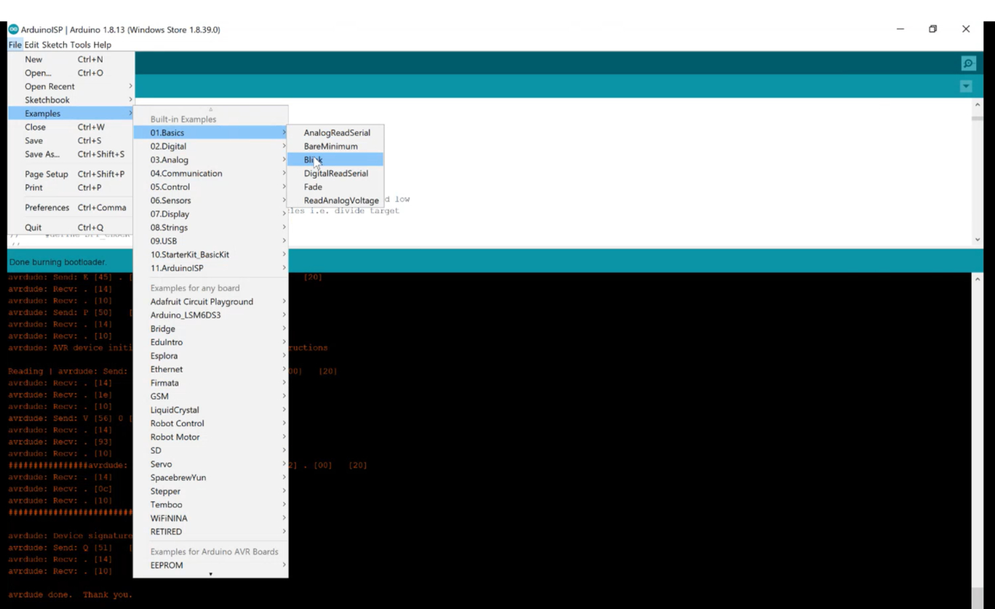Expand the SD library examples
Screen dimensions: 995x609
211,451
